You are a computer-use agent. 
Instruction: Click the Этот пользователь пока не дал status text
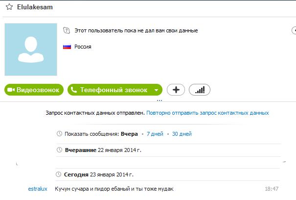[x=137, y=30]
